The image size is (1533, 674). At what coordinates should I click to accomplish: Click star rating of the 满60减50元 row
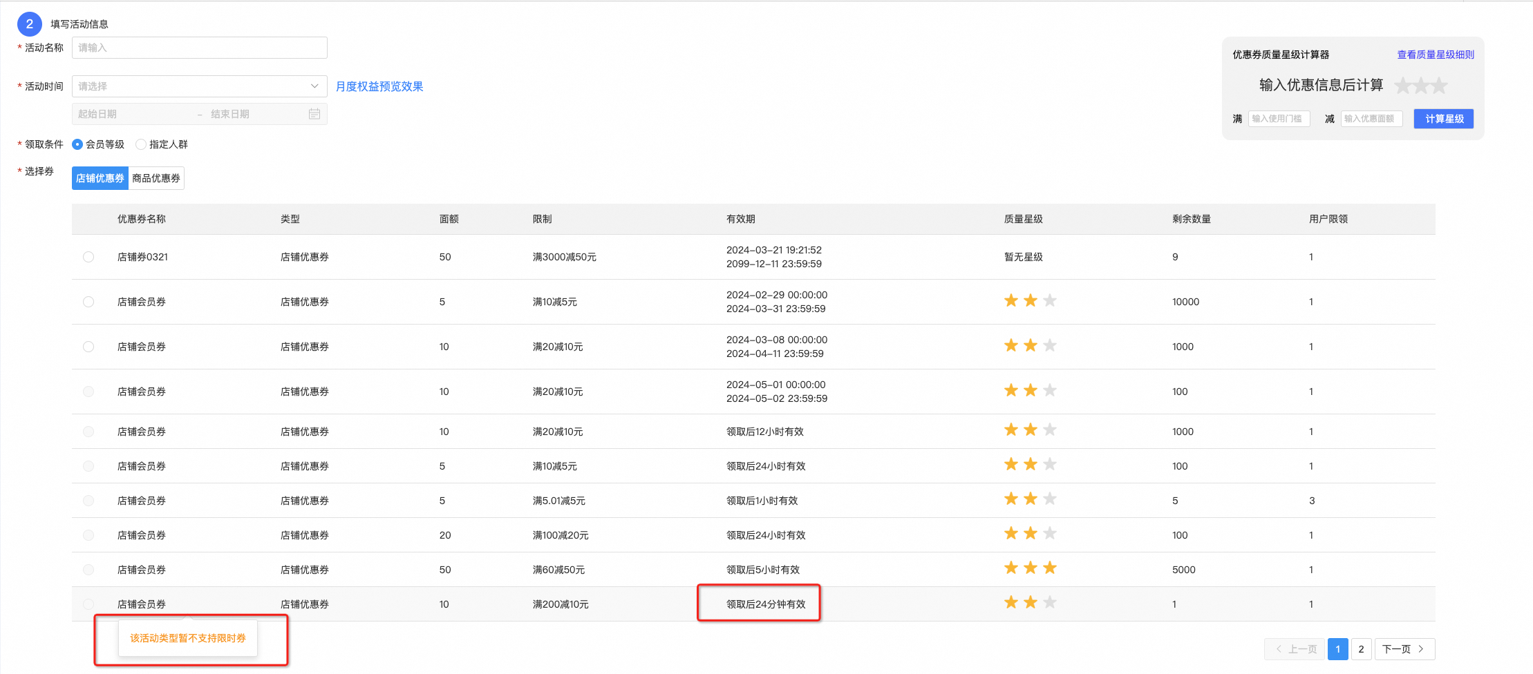click(x=1031, y=568)
